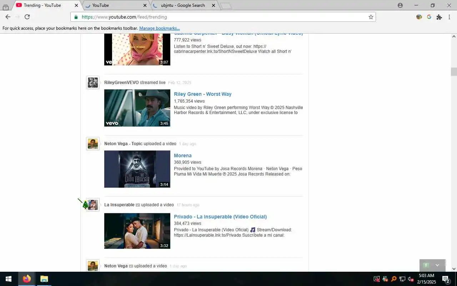The width and height of the screenshot is (457, 286).
Task: Click the 360,905 views text
Action: (187, 162)
